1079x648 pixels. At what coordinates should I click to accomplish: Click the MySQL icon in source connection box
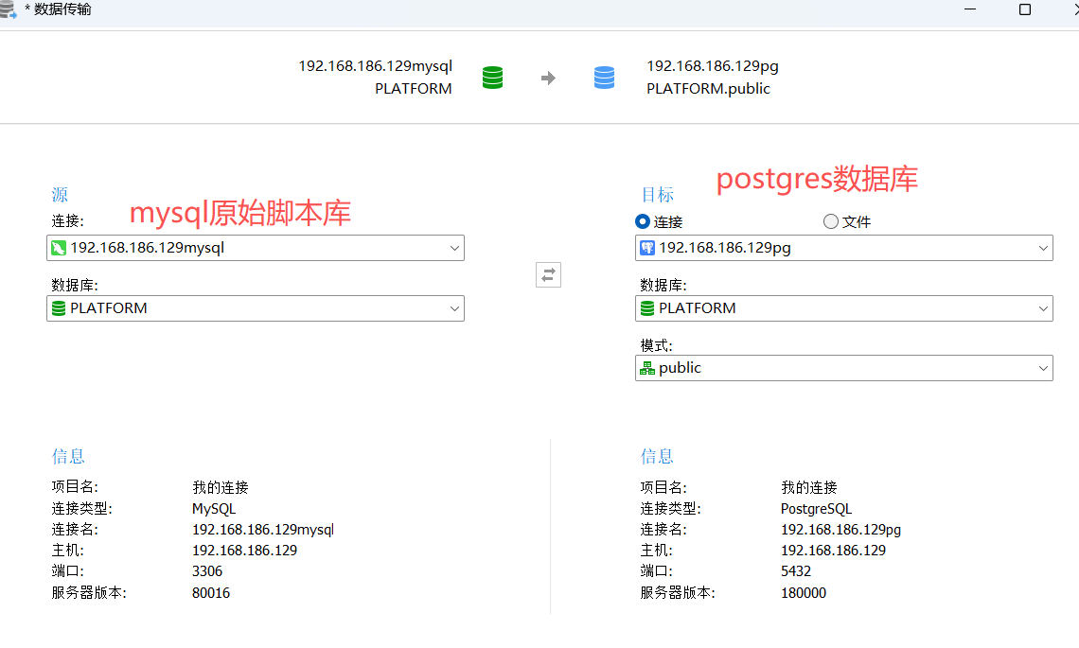[59, 248]
